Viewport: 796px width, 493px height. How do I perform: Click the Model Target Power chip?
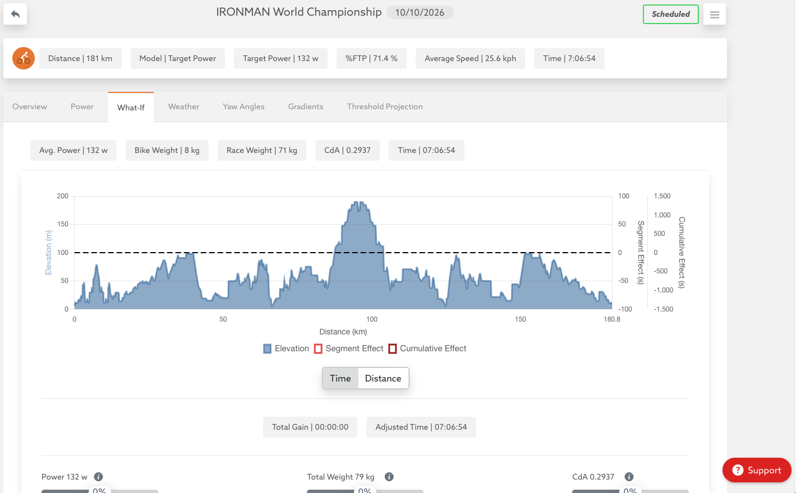pyautogui.click(x=178, y=58)
